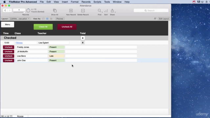Viewport: 210px width, 118px height.
Task: Click Jill McMuffin's Present status field
Action: click(x=56, y=51)
